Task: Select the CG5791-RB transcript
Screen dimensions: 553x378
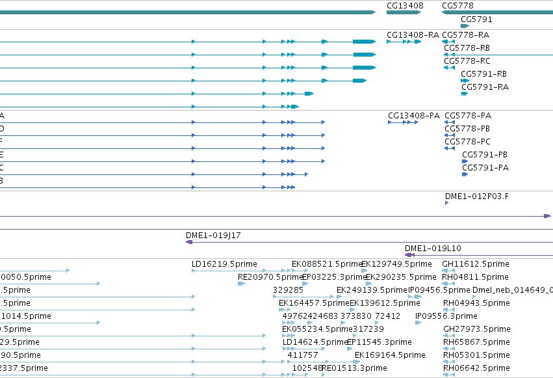Action: click(465, 81)
